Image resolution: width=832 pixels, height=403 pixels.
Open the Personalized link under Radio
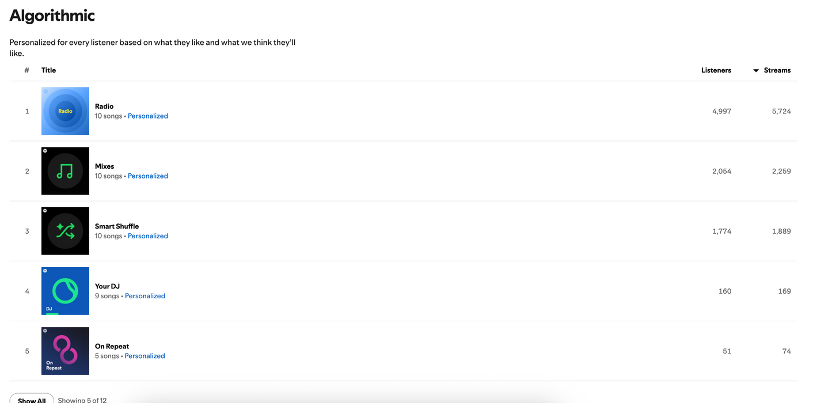pos(148,116)
